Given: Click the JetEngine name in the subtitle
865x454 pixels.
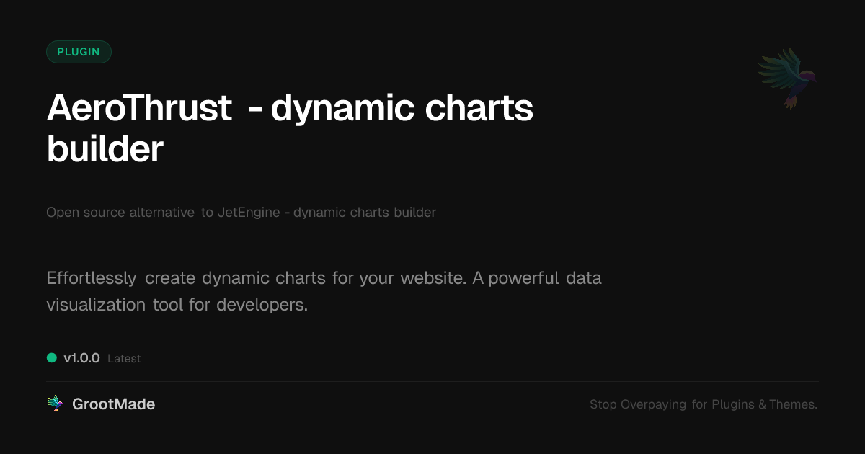Looking at the screenshot, I should point(249,213).
